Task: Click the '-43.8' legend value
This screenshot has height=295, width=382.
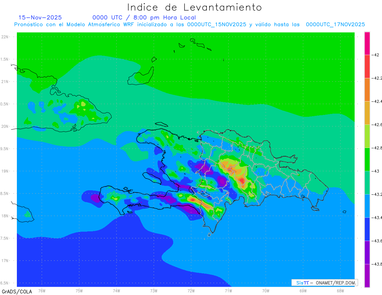Action: pos(377,264)
